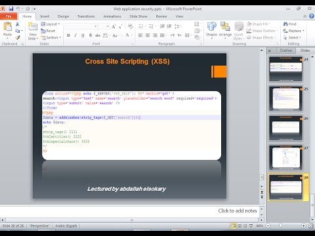Zoom out with the minus button

click(x=268, y=226)
